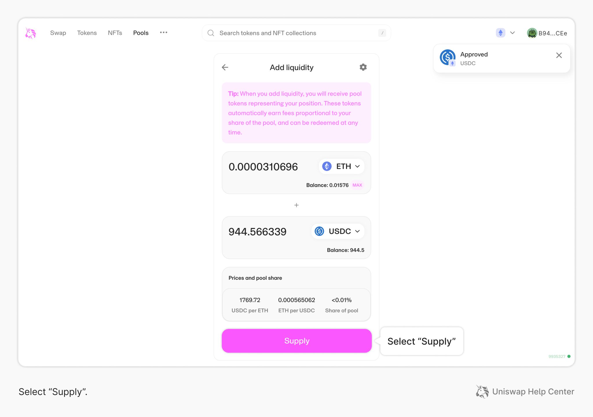593x417 pixels.
Task: Click the MAX balance button for ETH
Action: point(357,185)
